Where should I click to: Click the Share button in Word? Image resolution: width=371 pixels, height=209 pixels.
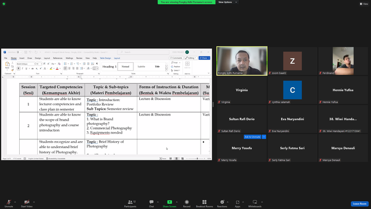point(204,58)
